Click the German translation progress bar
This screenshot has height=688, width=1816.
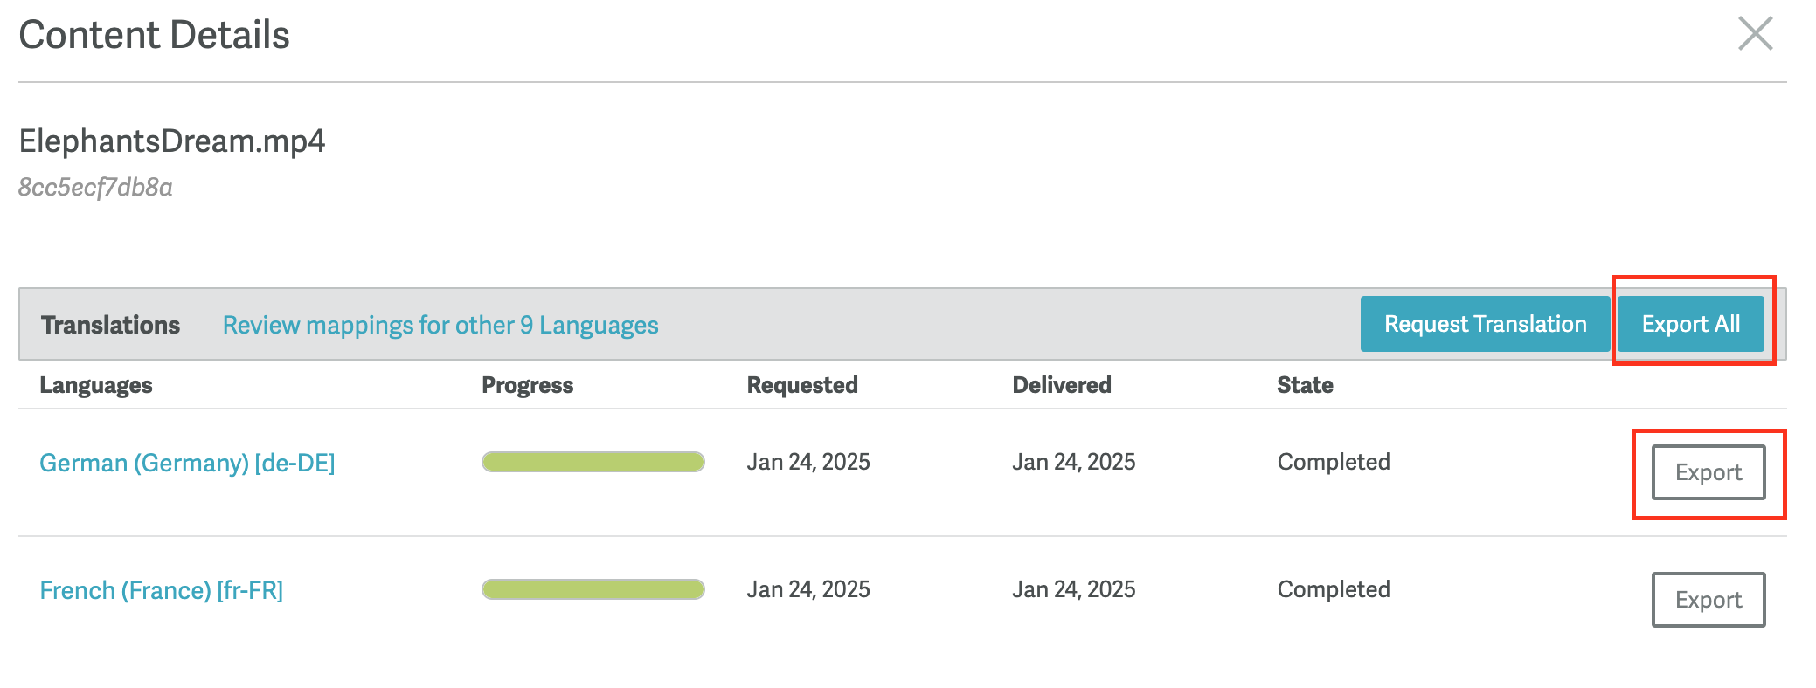coord(593,462)
